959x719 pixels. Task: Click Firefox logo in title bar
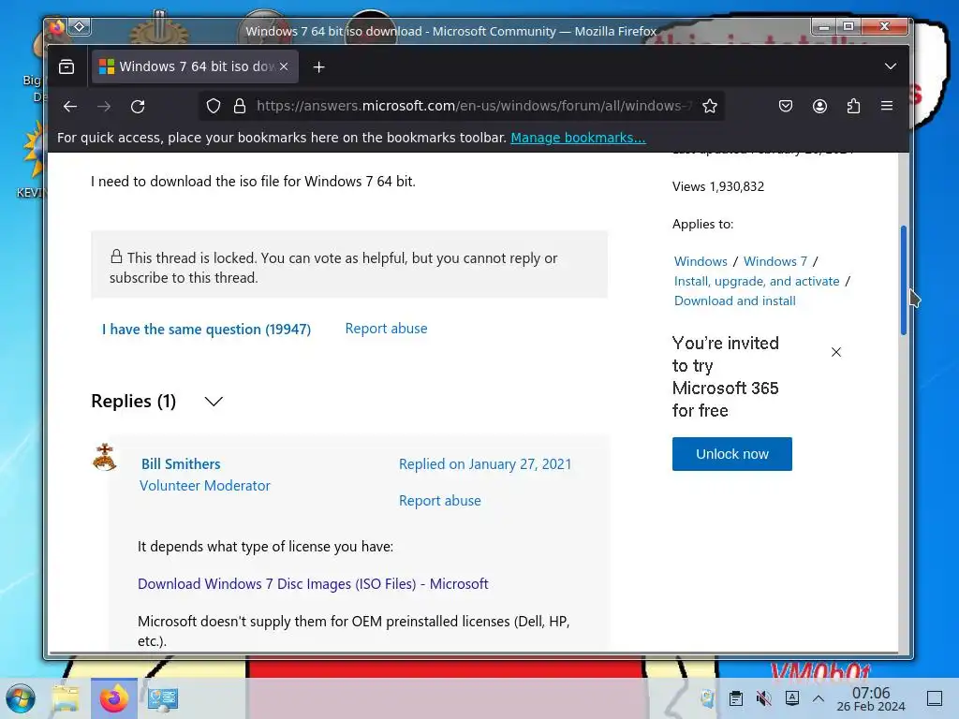[57, 26]
